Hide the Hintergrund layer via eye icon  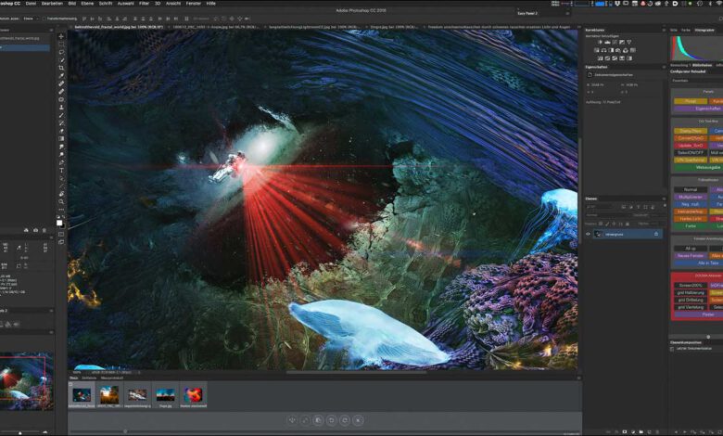click(589, 234)
